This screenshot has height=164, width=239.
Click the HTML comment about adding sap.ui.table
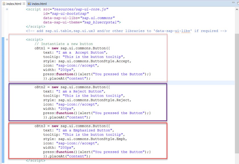coord(126,31)
